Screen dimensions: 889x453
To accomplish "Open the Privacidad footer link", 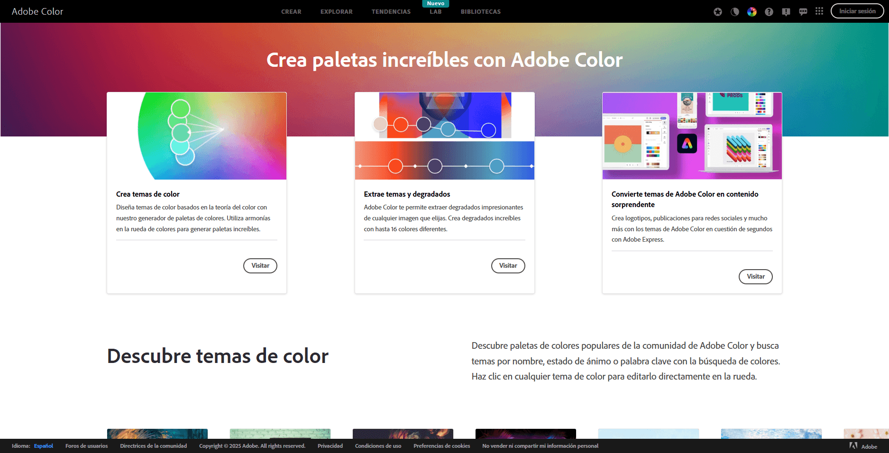I will click(330, 446).
